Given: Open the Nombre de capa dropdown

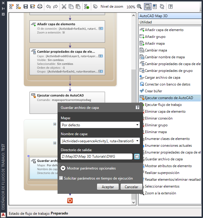Looking at the screenshot, I should pyautogui.click(x=100, y=141).
